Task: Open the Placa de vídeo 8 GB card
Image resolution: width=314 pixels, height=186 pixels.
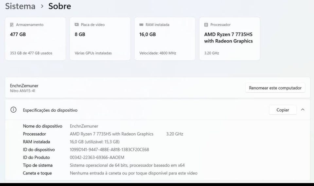Action: (100, 39)
